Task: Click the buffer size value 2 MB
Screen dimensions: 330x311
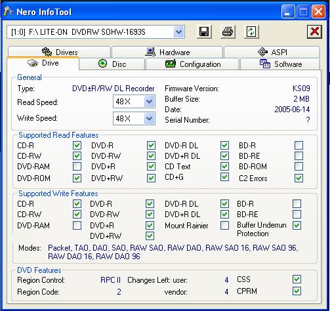Action: pyautogui.click(x=301, y=99)
